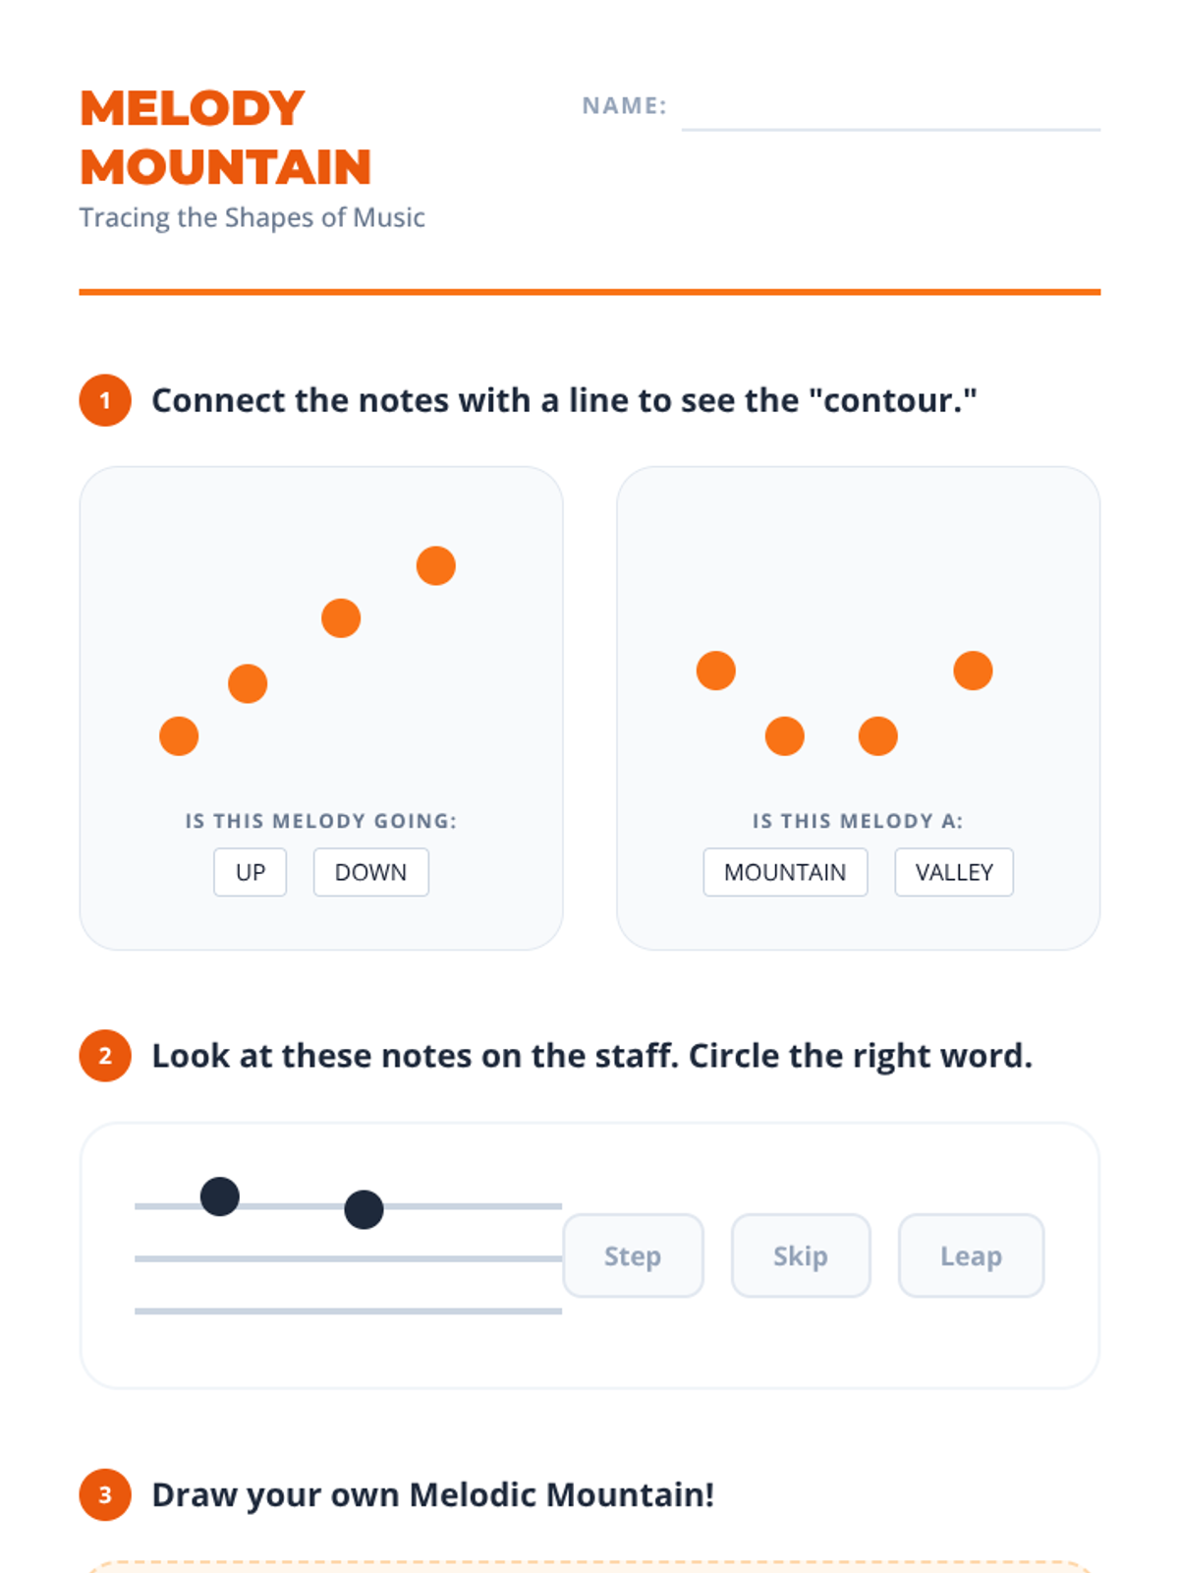Click the first dark note on the staff

click(x=220, y=1196)
